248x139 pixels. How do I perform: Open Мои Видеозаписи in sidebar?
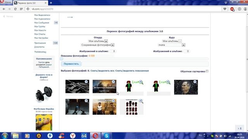pyautogui.click(x=42, y=15)
